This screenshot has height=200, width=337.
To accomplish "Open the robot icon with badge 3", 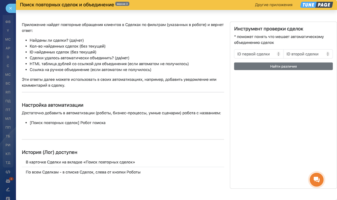I will 8,181.
